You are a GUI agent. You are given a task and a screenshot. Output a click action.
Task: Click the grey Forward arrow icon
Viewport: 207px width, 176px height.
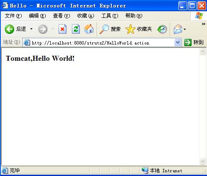tap(43, 29)
